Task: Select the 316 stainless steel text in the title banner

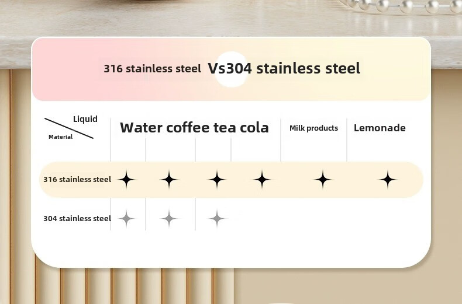Action: click(152, 69)
